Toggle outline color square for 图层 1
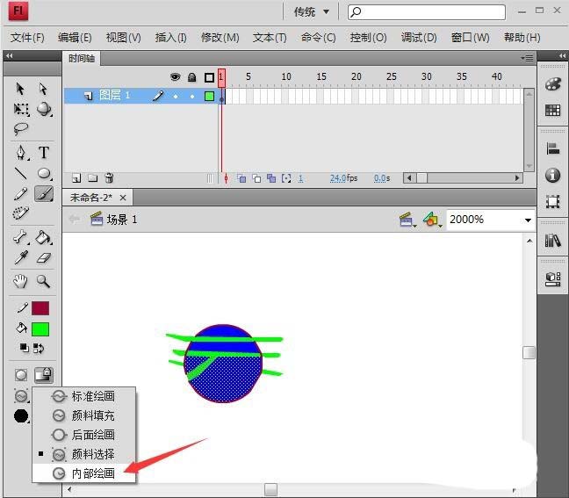This screenshot has height=498, width=569. tap(209, 96)
